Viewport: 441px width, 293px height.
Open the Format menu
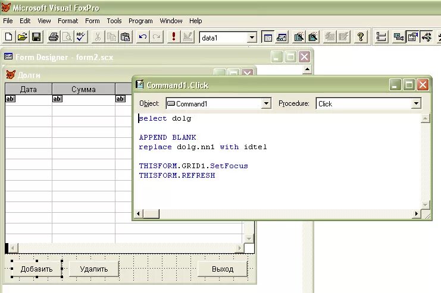(x=68, y=21)
